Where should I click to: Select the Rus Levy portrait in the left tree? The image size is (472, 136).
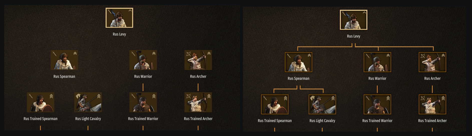coord(119,18)
